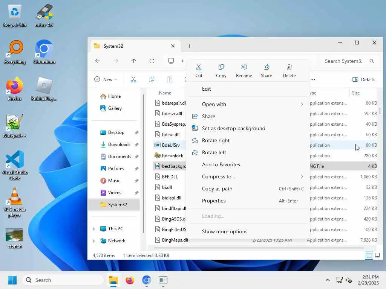Screen dimensions: 386x289
Task: Open the clock and date panel
Action: tap(368, 280)
